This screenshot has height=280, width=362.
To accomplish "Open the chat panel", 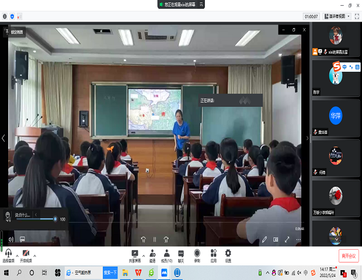I will [x=181, y=256].
